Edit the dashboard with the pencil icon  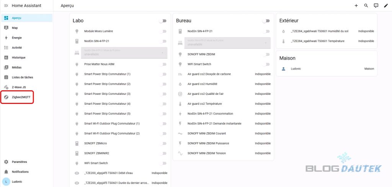(x=386, y=5)
